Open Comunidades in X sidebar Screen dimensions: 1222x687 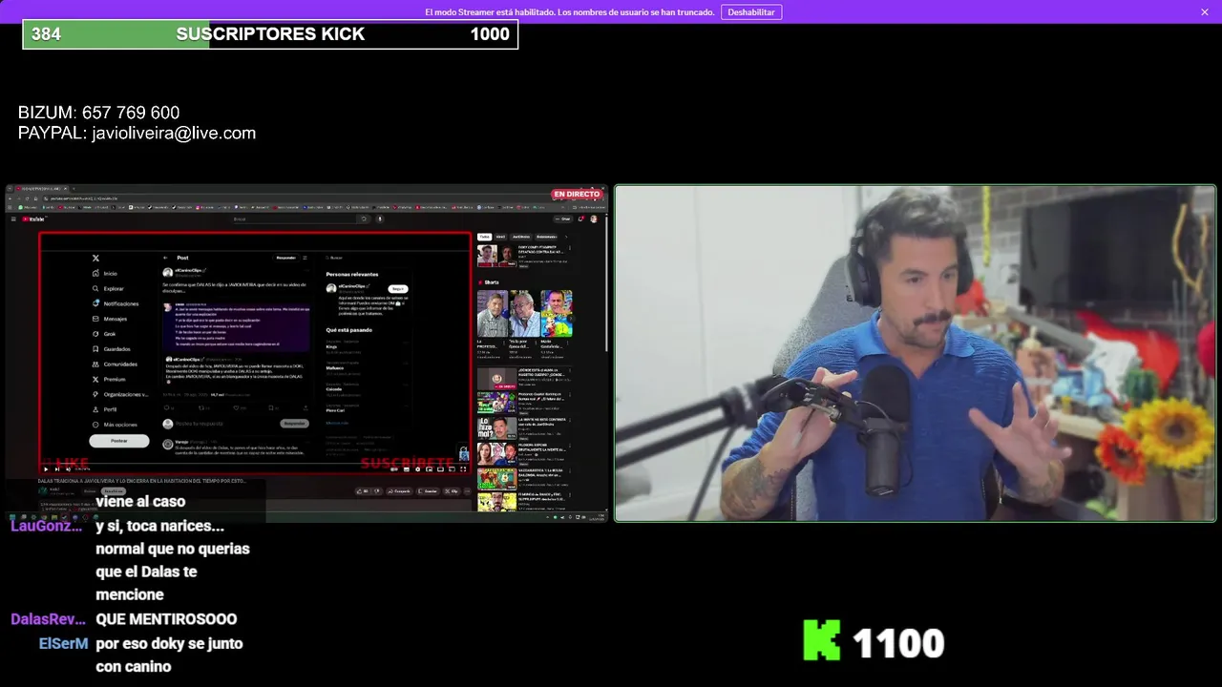click(x=115, y=364)
